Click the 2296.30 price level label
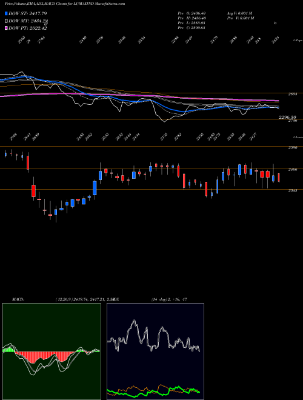This screenshot has width=303, height=400. (x=287, y=117)
